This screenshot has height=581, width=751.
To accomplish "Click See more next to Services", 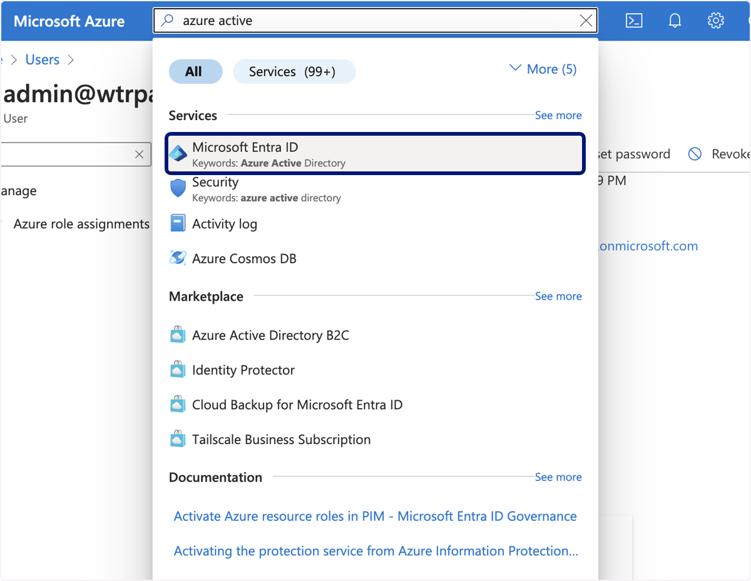I will [558, 115].
